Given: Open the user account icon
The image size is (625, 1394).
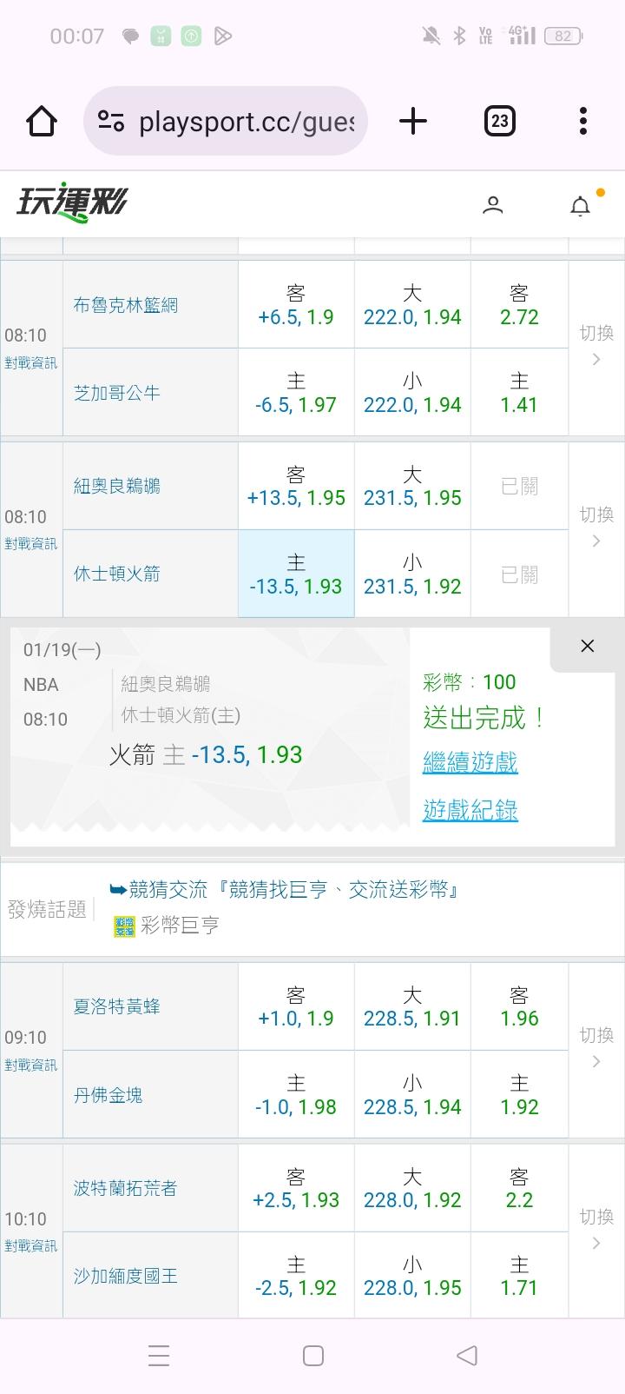Looking at the screenshot, I should click(x=493, y=205).
